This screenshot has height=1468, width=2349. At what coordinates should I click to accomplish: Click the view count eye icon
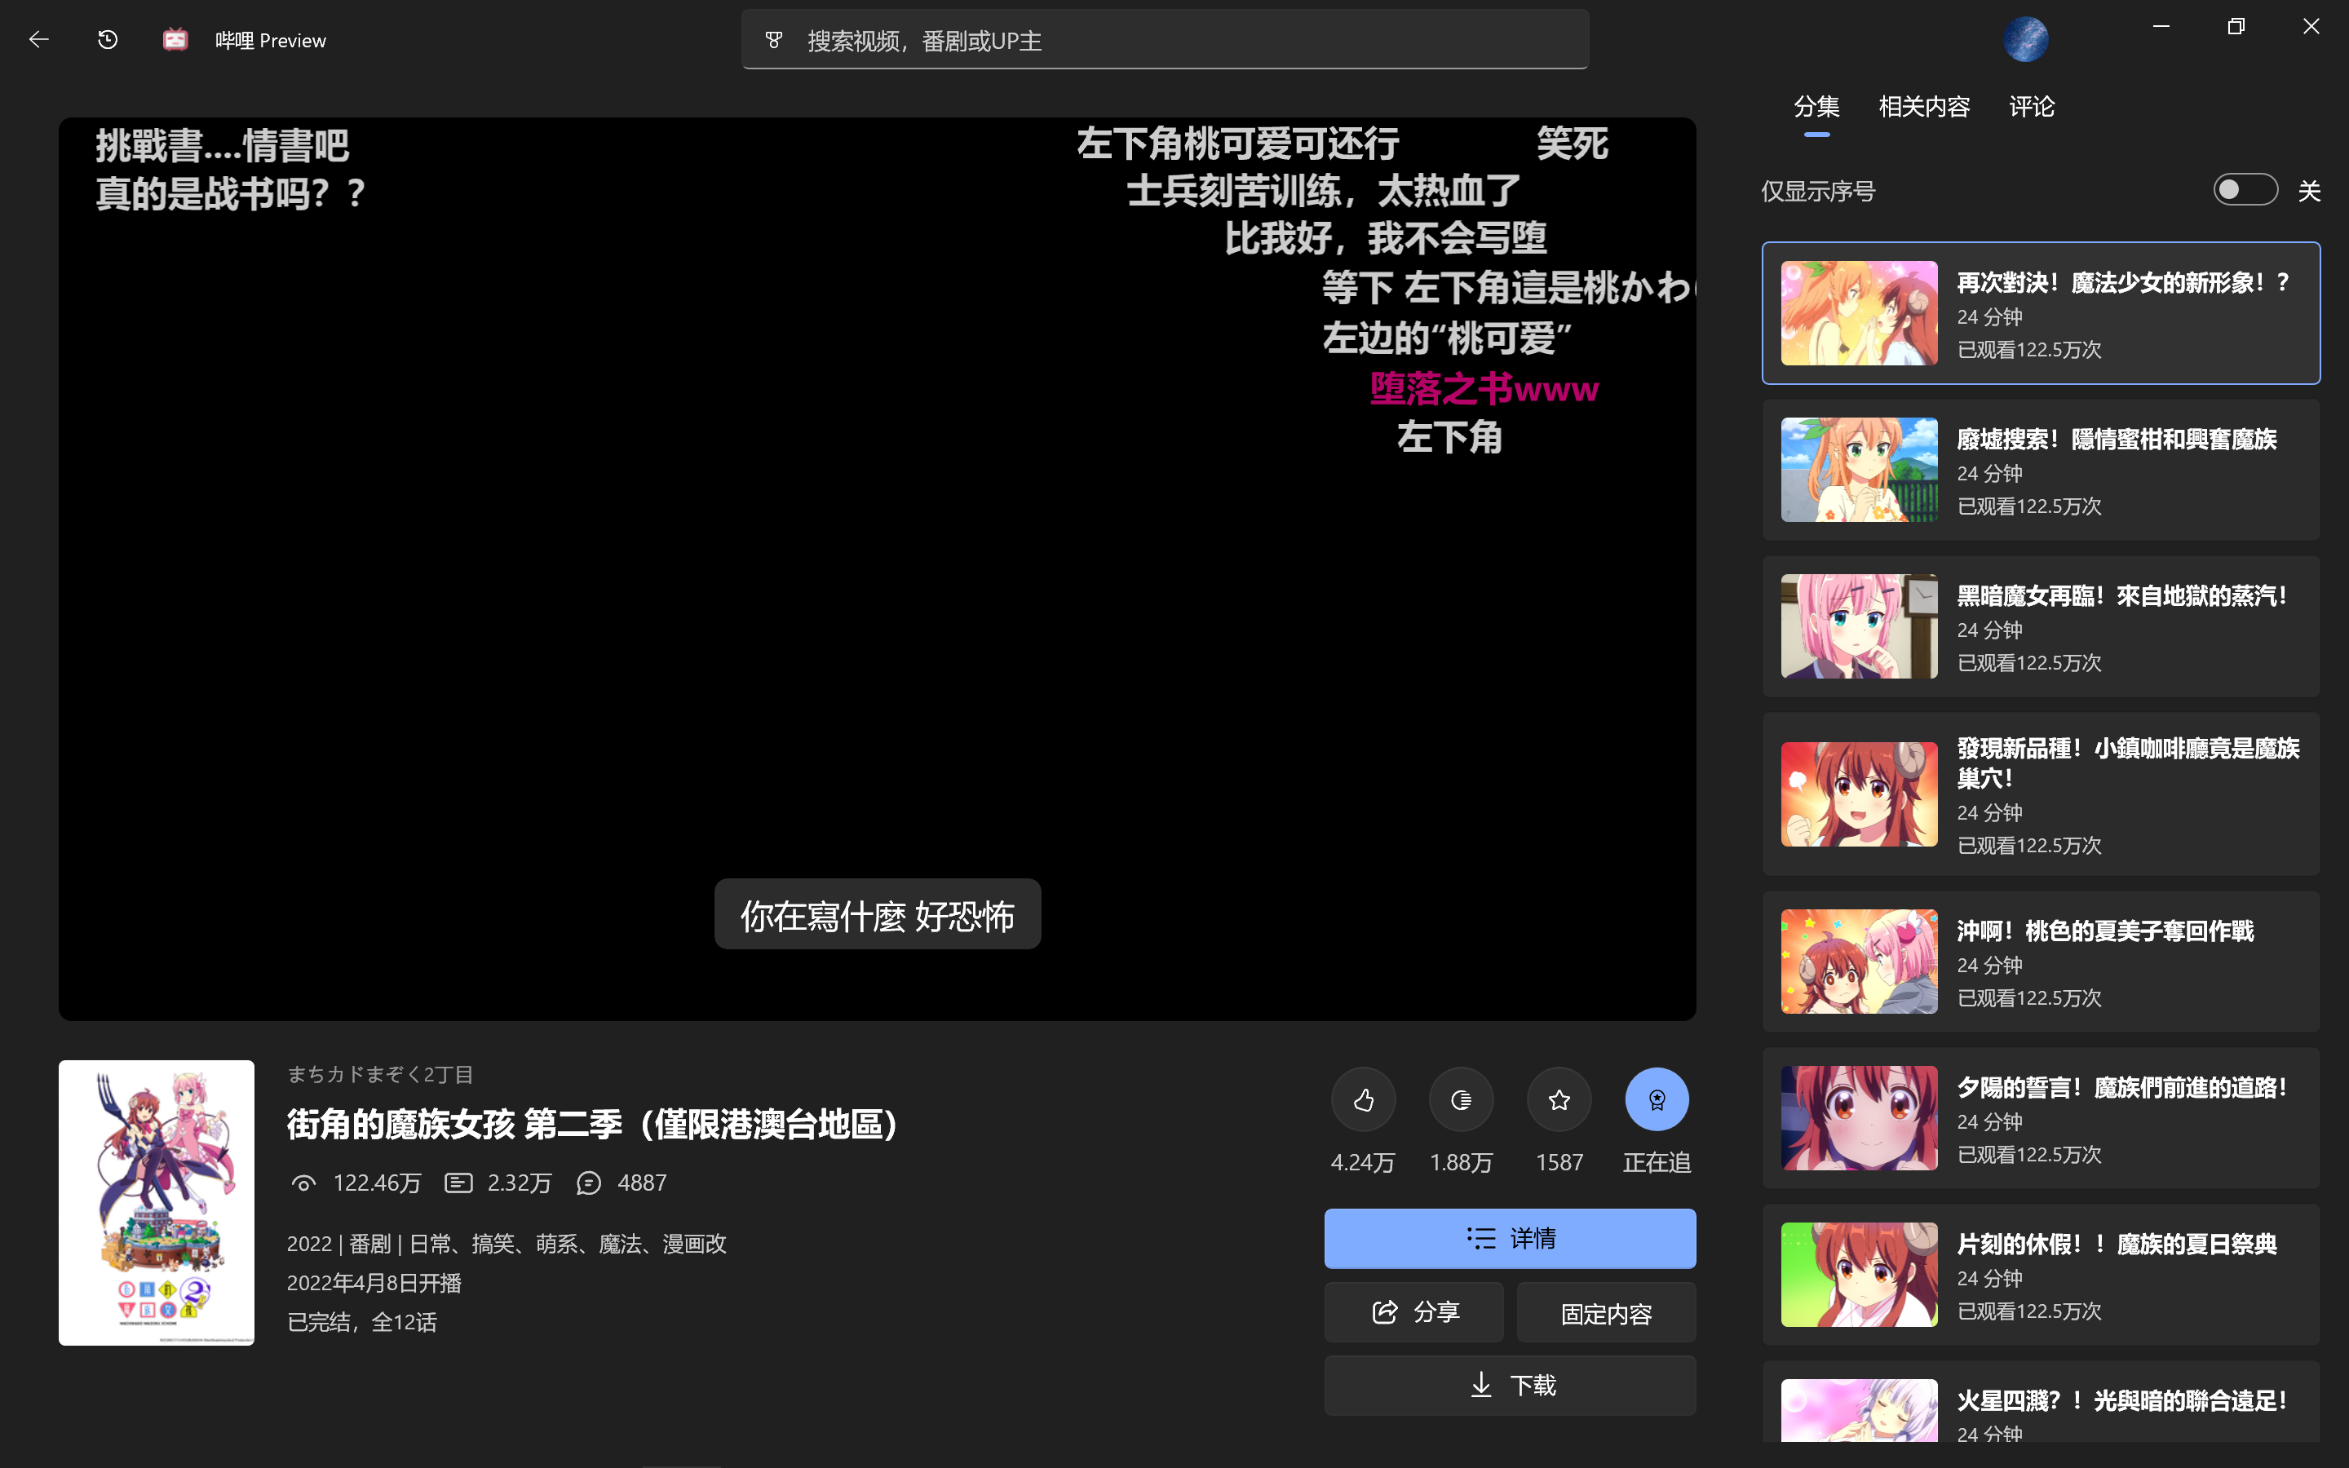(x=303, y=1183)
